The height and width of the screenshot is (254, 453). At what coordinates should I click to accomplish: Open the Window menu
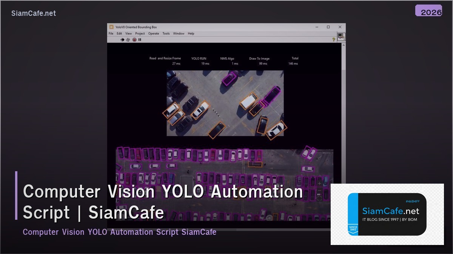pos(178,33)
